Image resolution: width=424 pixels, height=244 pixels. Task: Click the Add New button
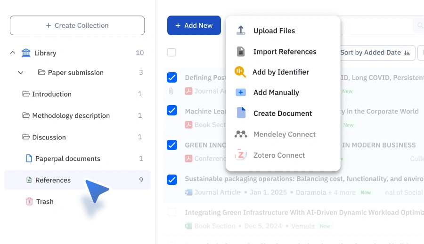[194, 25]
